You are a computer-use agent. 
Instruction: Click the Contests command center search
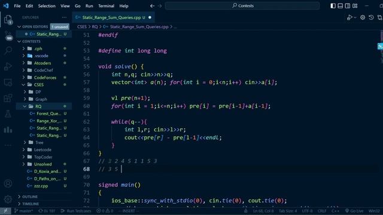(242, 5)
